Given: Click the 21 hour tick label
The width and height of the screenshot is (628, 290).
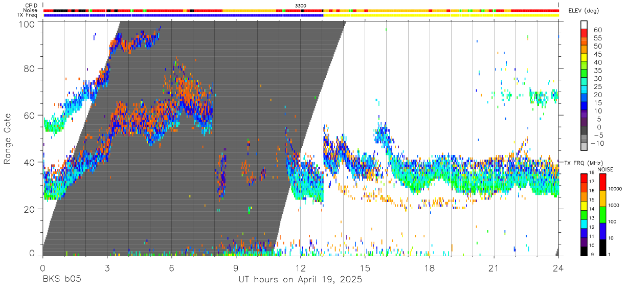Looking at the screenshot, I should 494,268.
